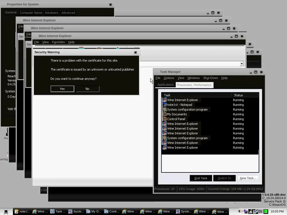Switch to Contr... taskbar button
287x215 pixels.
coord(112,212)
